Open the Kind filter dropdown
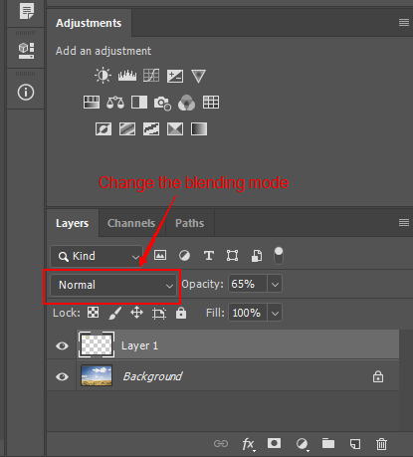The image size is (413, 457). [x=97, y=256]
